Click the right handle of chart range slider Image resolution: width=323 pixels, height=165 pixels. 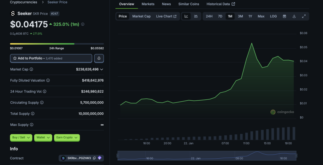click(x=296, y=155)
